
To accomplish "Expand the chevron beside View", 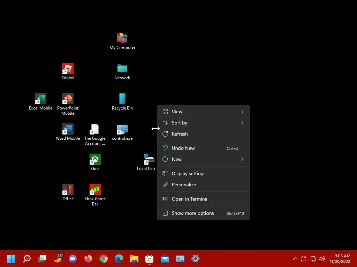I will (x=242, y=112).
